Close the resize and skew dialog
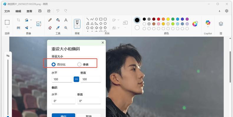Image resolution: width=233 pixels, height=117 pixels. [103, 43]
